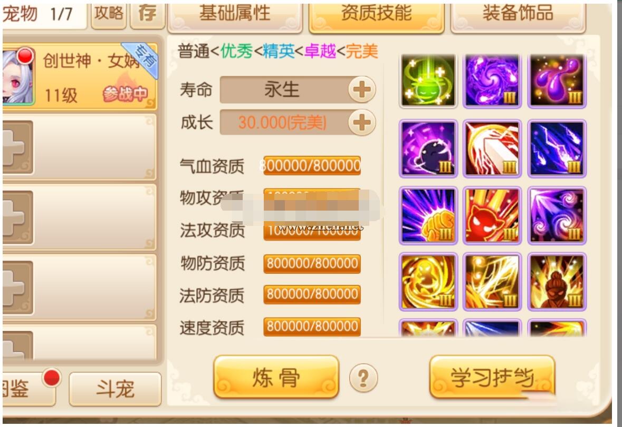Viewport: 622px width, 427px height.
Task: Select the golden meditating monk skill icon
Action: coord(557,282)
